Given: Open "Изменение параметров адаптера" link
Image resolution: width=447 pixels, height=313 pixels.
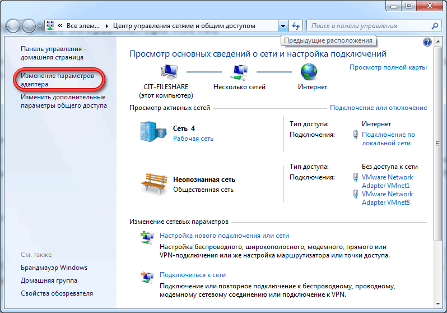Looking at the screenshot, I should [x=57, y=80].
